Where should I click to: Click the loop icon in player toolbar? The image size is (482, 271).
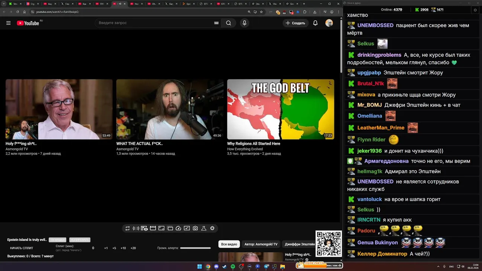128,228
